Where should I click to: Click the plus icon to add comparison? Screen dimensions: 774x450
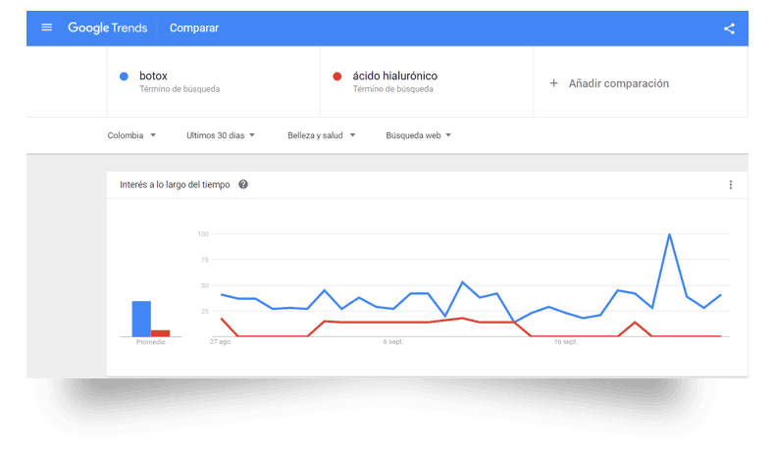click(554, 83)
